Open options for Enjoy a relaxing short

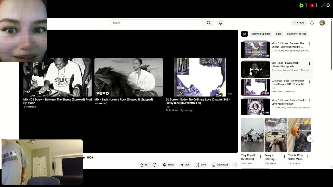[x=284, y=157]
